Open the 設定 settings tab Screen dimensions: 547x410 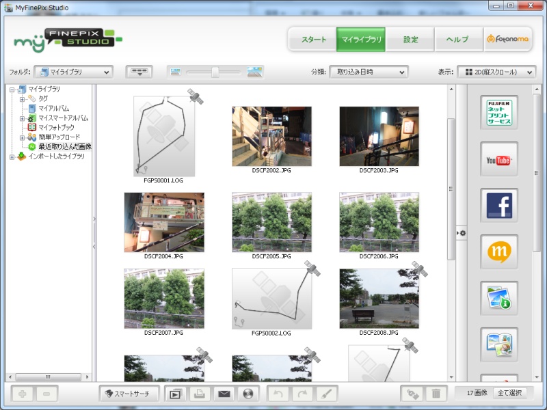(410, 39)
